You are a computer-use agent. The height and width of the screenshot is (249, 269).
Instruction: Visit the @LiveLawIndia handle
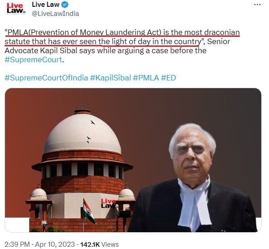55,14
